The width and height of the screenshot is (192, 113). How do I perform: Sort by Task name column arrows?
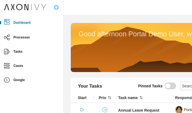141,98
